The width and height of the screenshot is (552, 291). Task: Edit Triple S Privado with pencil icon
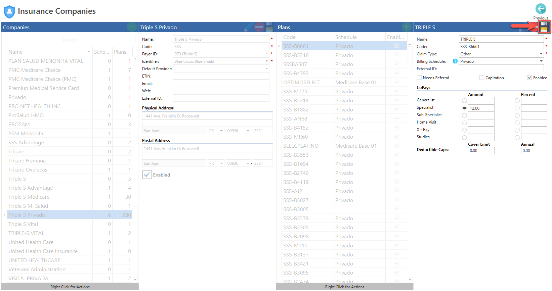(x=249, y=27)
